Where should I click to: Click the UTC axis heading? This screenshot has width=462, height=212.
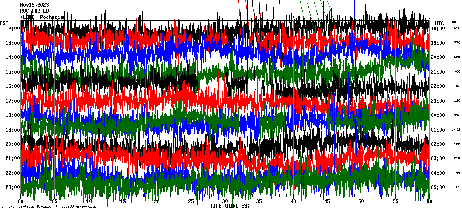pos(439,23)
